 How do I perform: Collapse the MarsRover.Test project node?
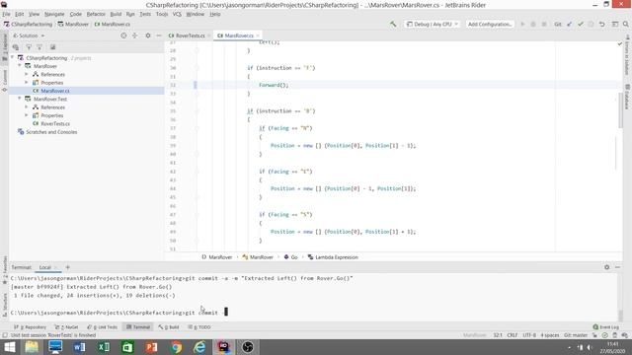pos(20,99)
